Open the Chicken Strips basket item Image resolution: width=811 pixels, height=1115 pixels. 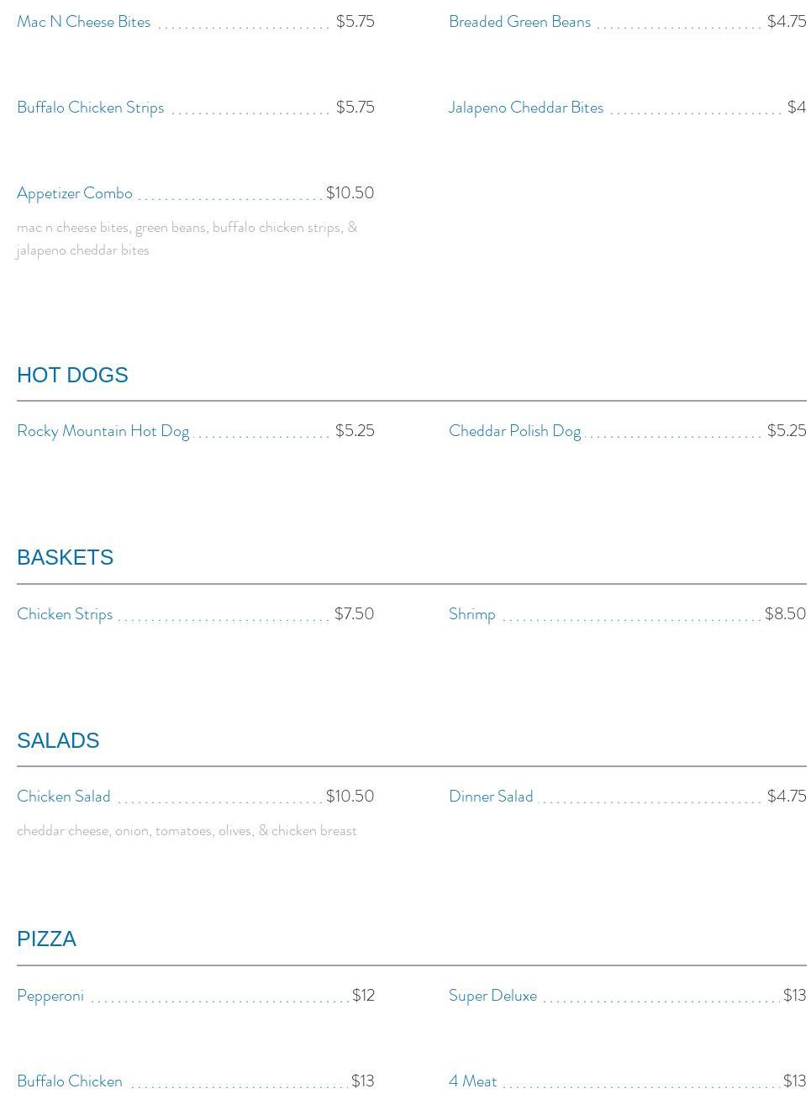pyautogui.click(x=65, y=614)
